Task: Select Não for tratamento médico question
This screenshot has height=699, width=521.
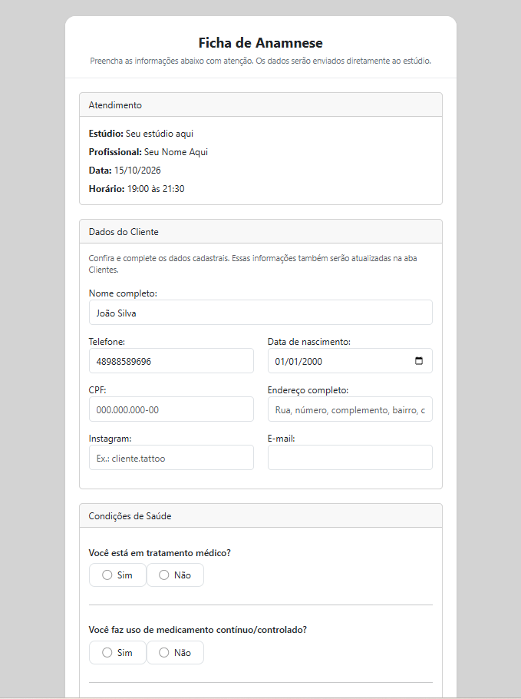Action: coord(175,575)
